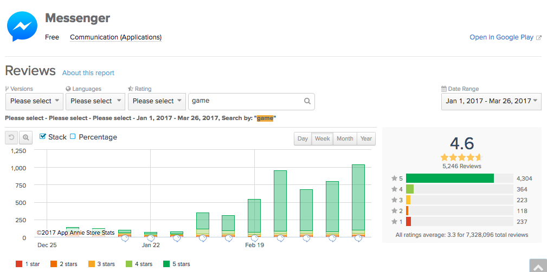The width and height of the screenshot is (547, 272).
Task: Click the 364 four-star count
Action: tap(522, 190)
